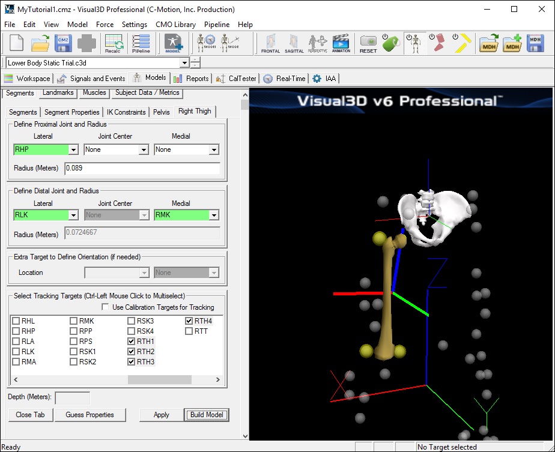
Task: Switch to Frontal view
Action: tap(270, 44)
